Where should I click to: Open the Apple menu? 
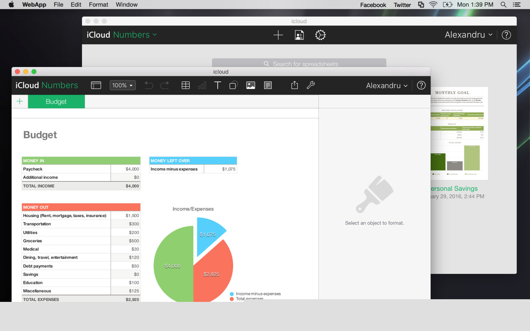point(11,5)
